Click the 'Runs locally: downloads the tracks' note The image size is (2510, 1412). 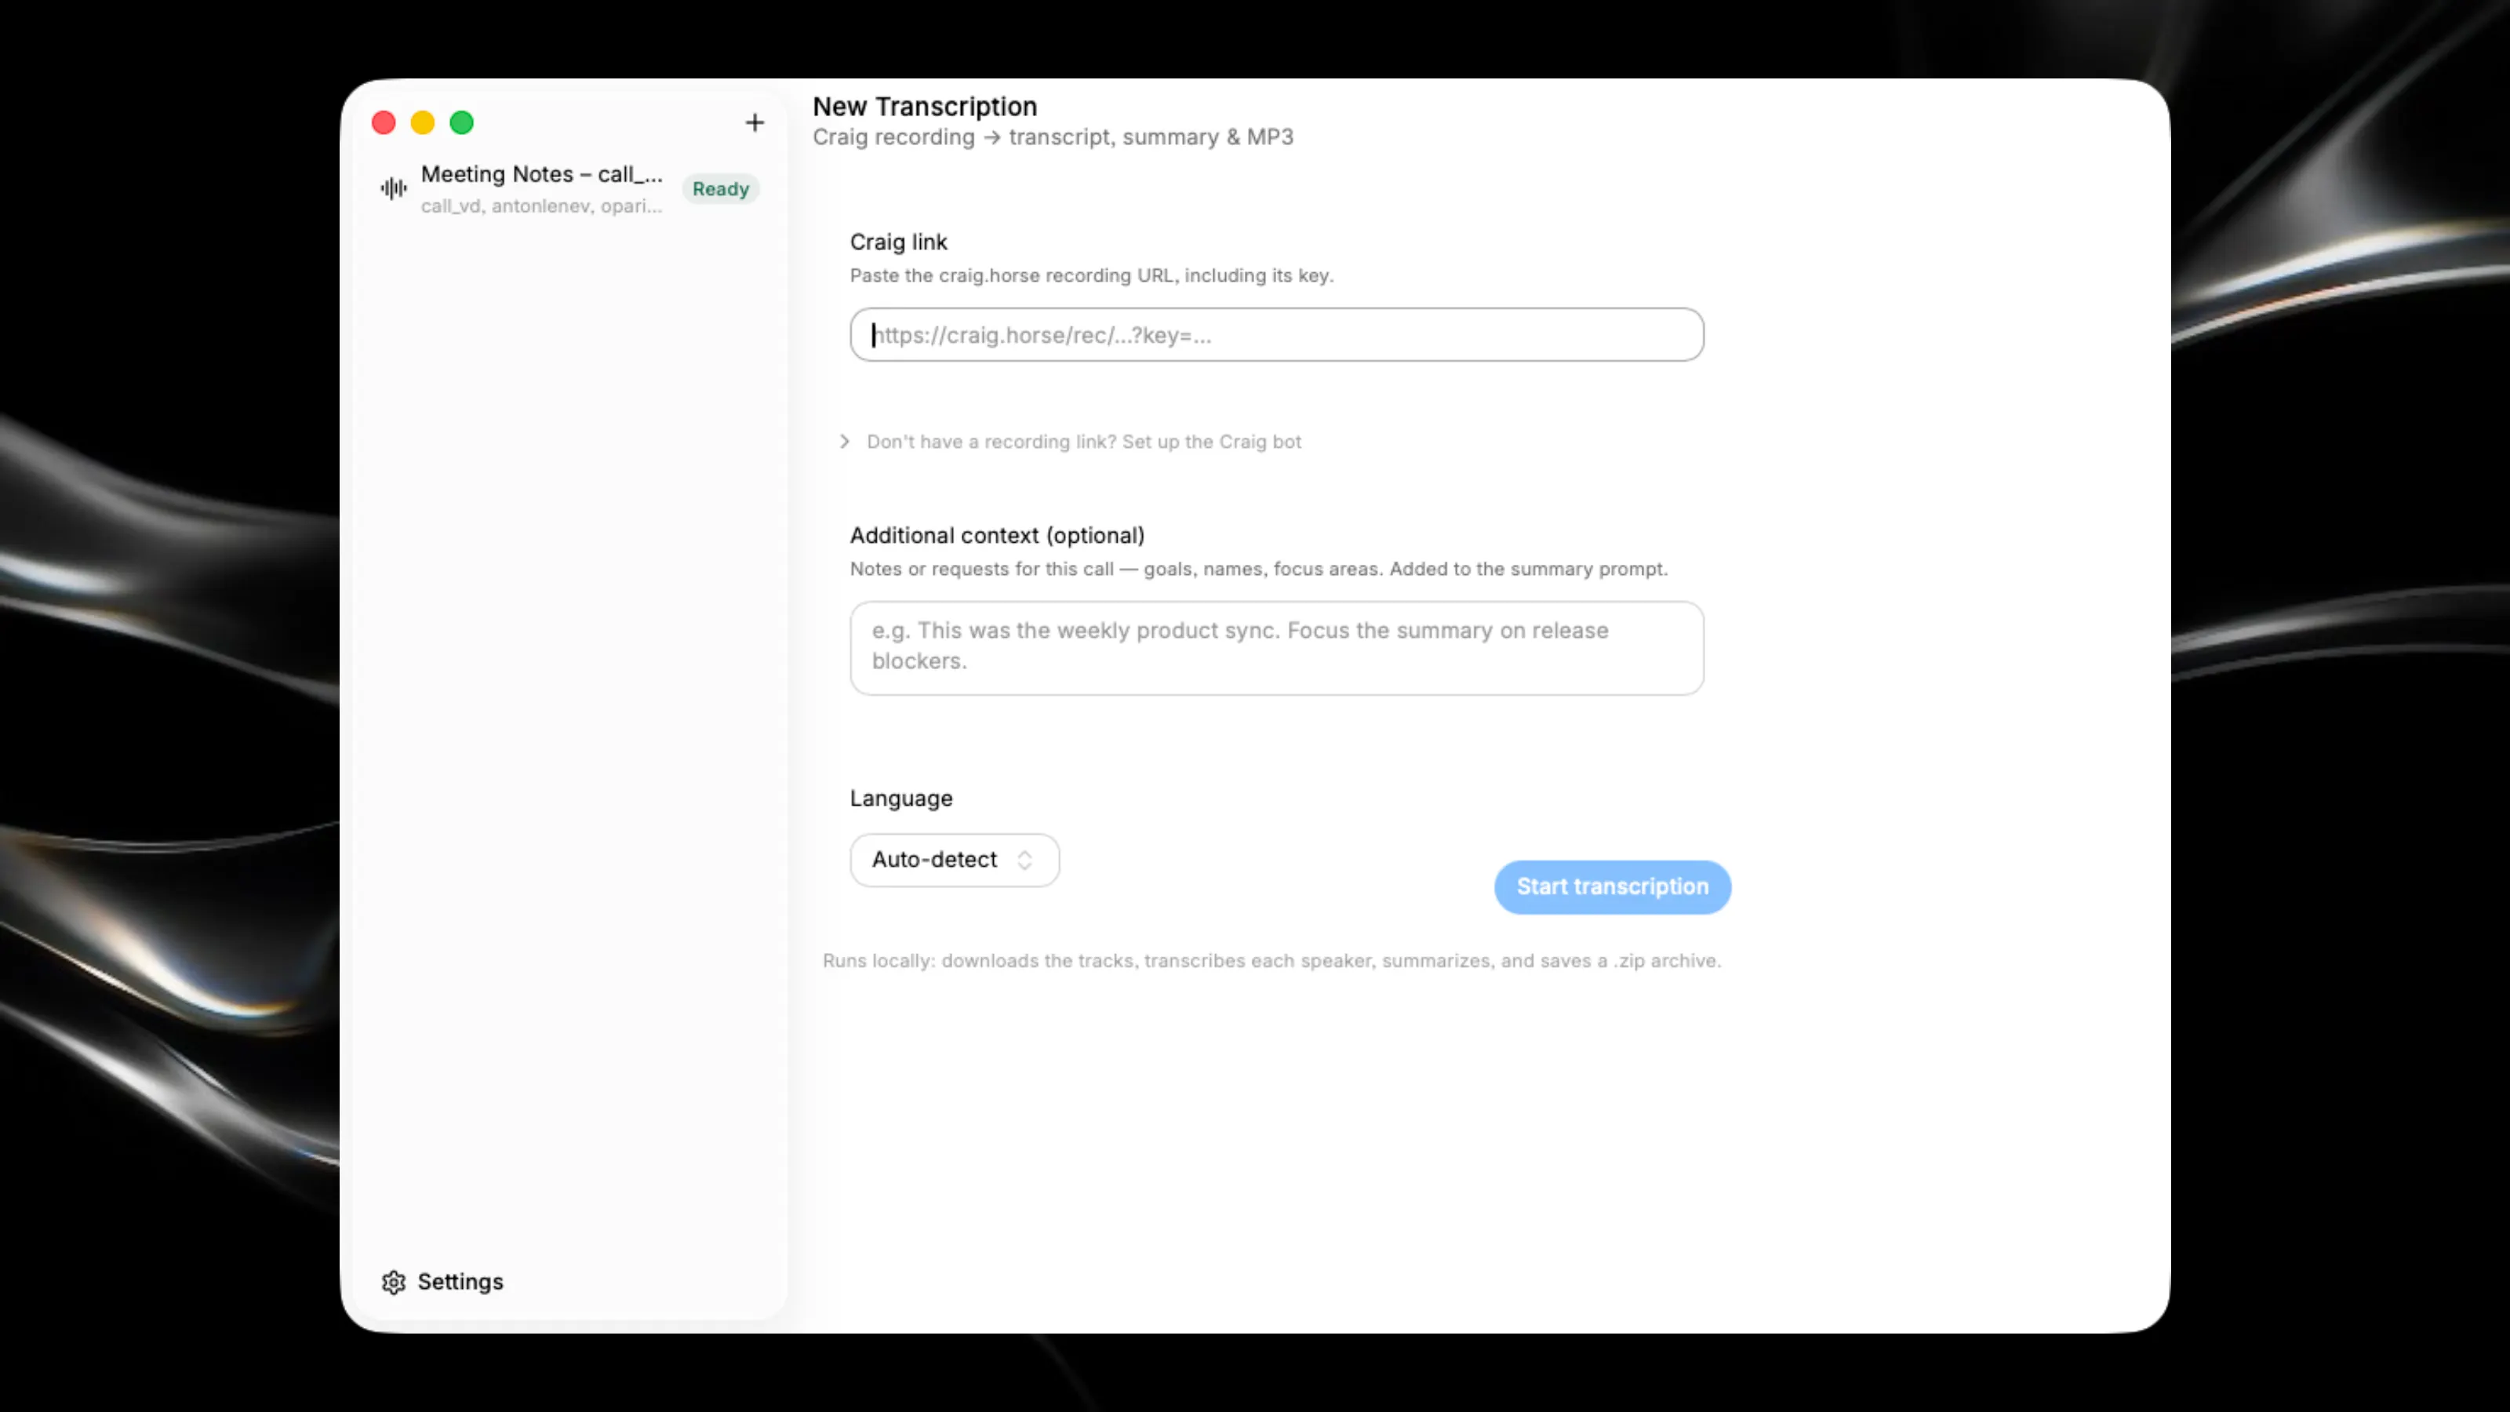click(1271, 961)
